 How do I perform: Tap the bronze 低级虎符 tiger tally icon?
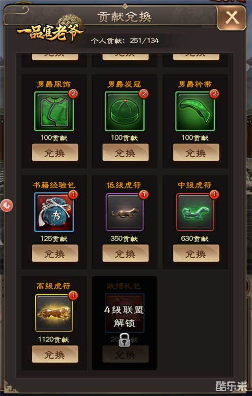pyautogui.click(x=124, y=212)
